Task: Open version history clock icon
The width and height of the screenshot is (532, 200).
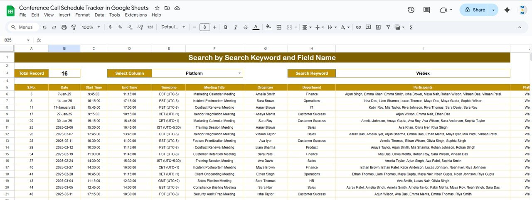Action: pos(411,10)
